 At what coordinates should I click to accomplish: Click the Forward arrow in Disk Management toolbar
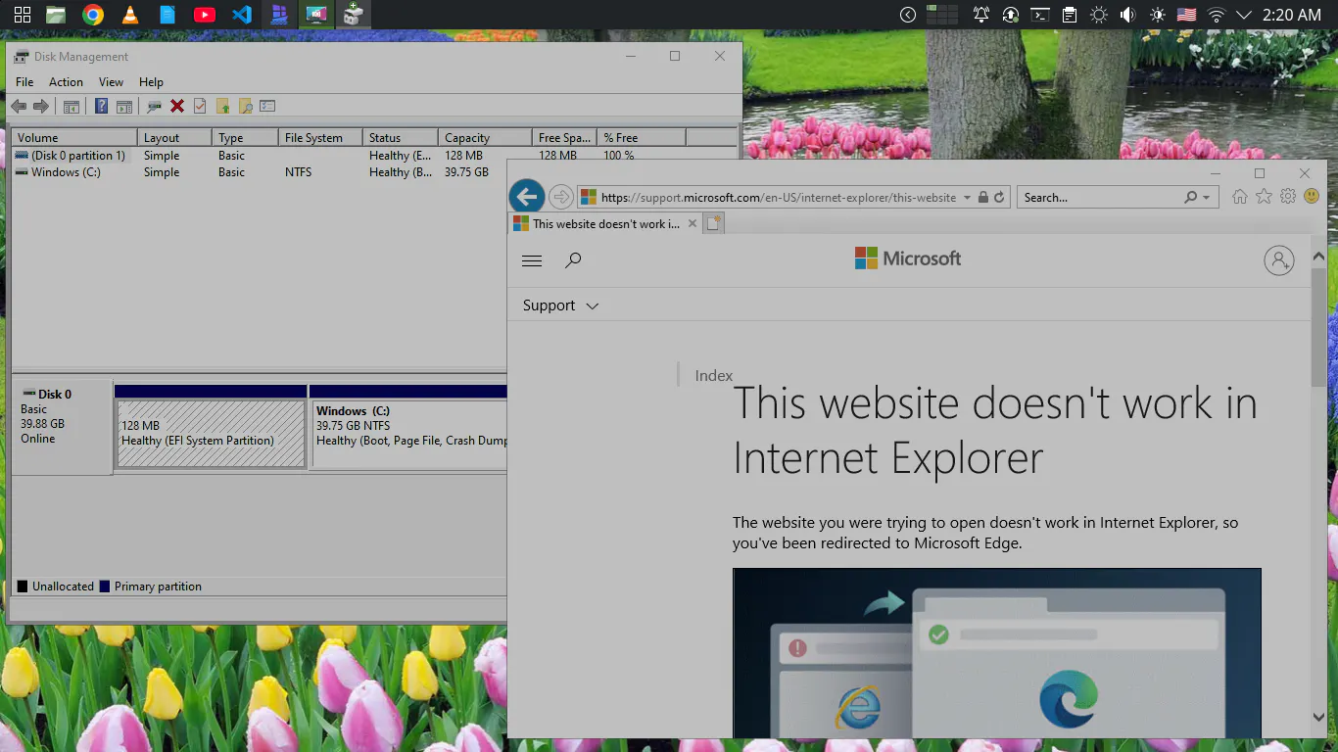point(41,106)
